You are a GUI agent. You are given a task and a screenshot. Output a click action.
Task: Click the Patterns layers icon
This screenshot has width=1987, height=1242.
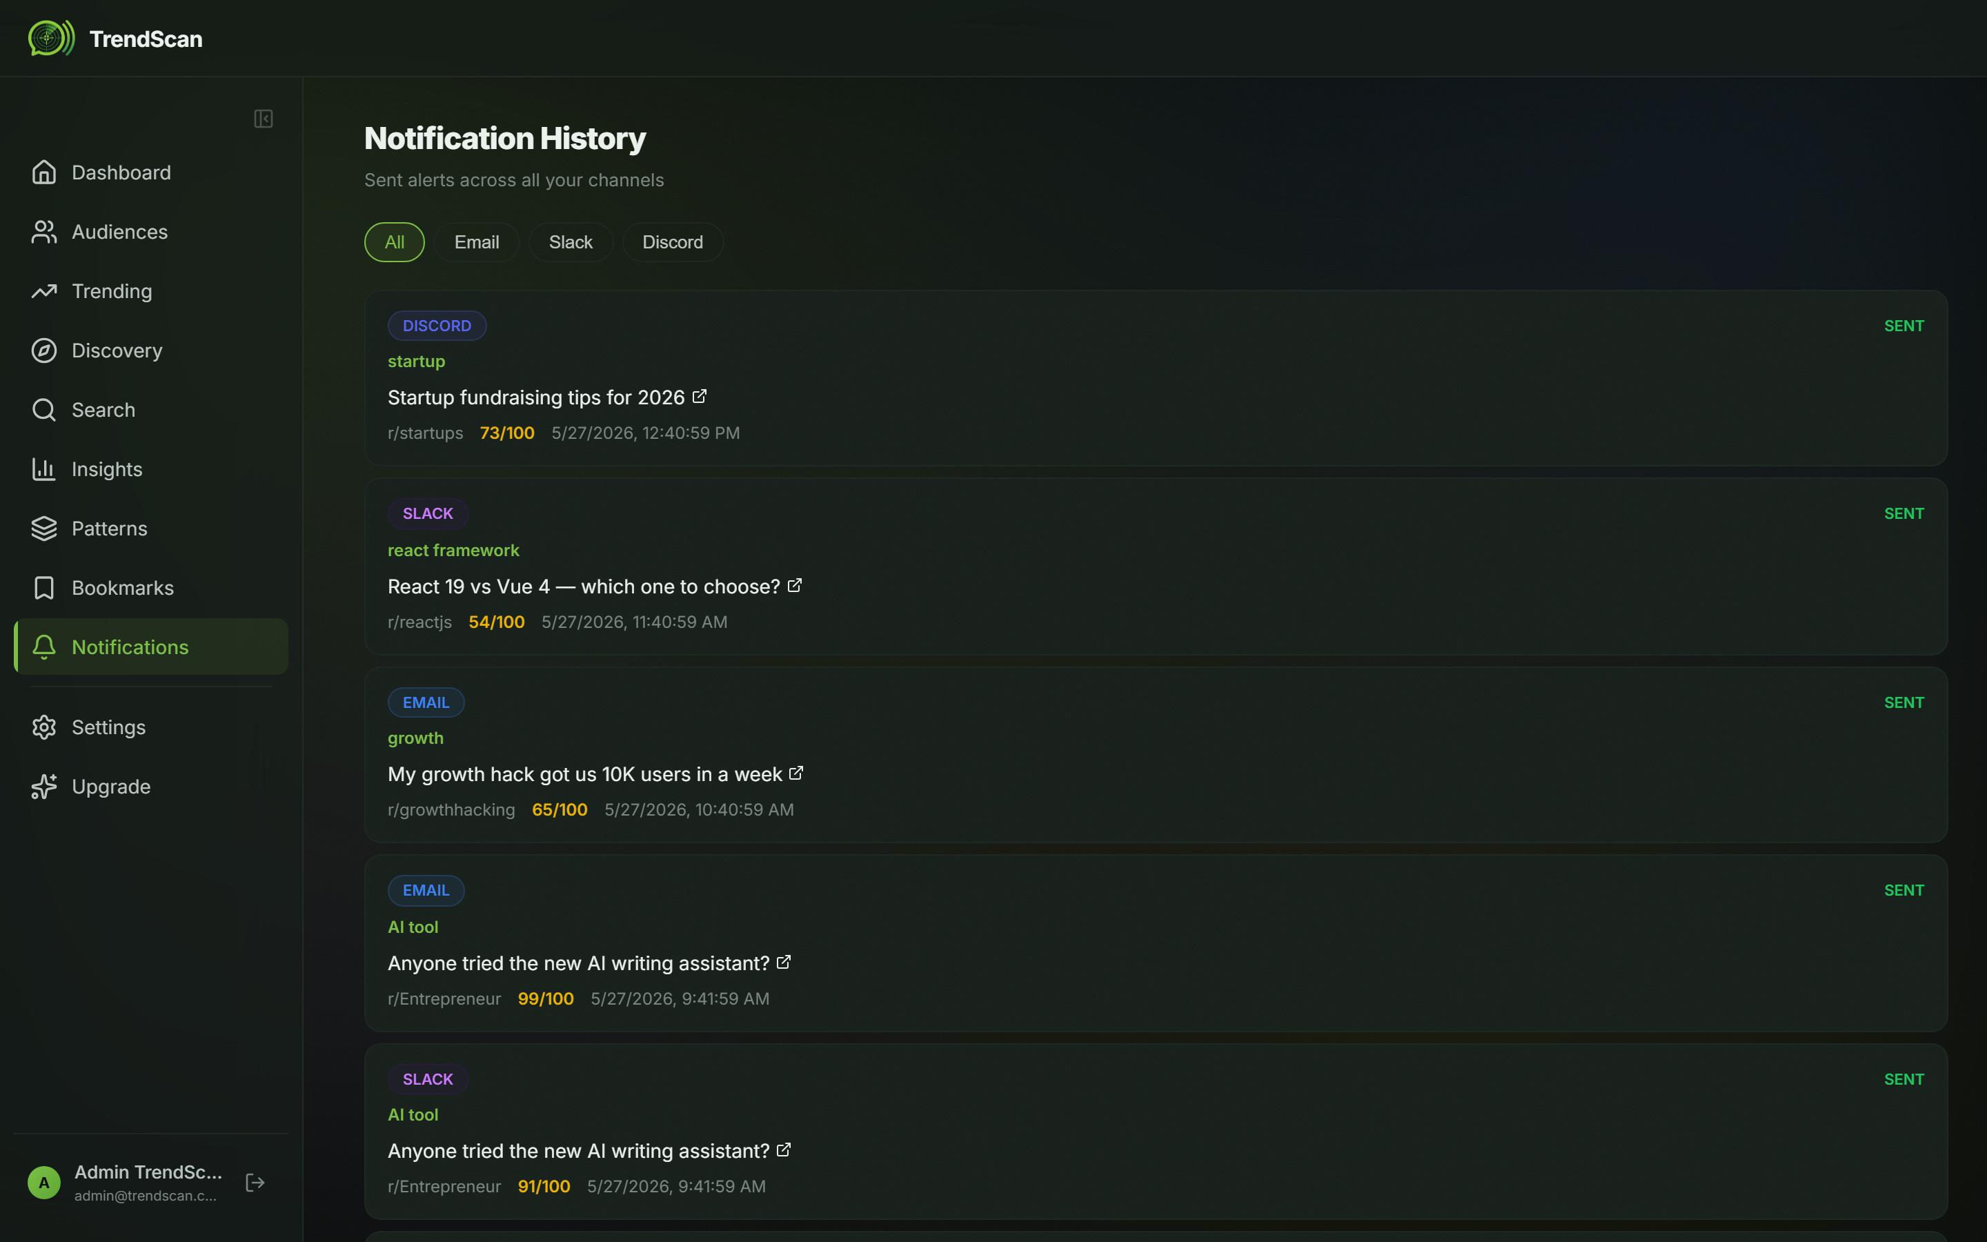click(x=44, y=528)
